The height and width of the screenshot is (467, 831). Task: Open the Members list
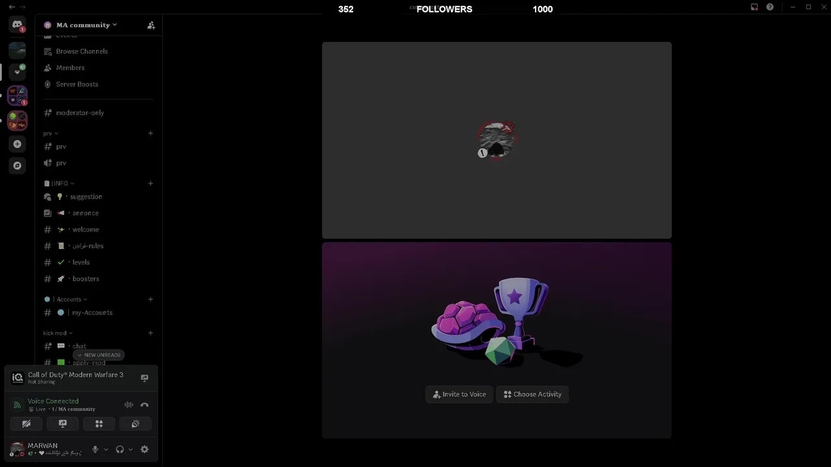(x=97, y=67)
